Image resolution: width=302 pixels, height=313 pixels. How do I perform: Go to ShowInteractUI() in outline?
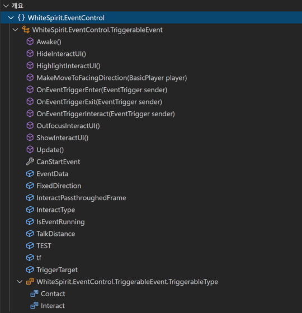click(62, 137)
